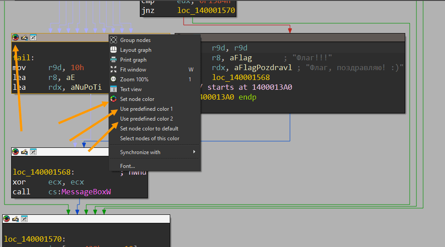Click pencil edit icon on fail node header
This screenshot has height=247, width=445.
tap(24, 38)
